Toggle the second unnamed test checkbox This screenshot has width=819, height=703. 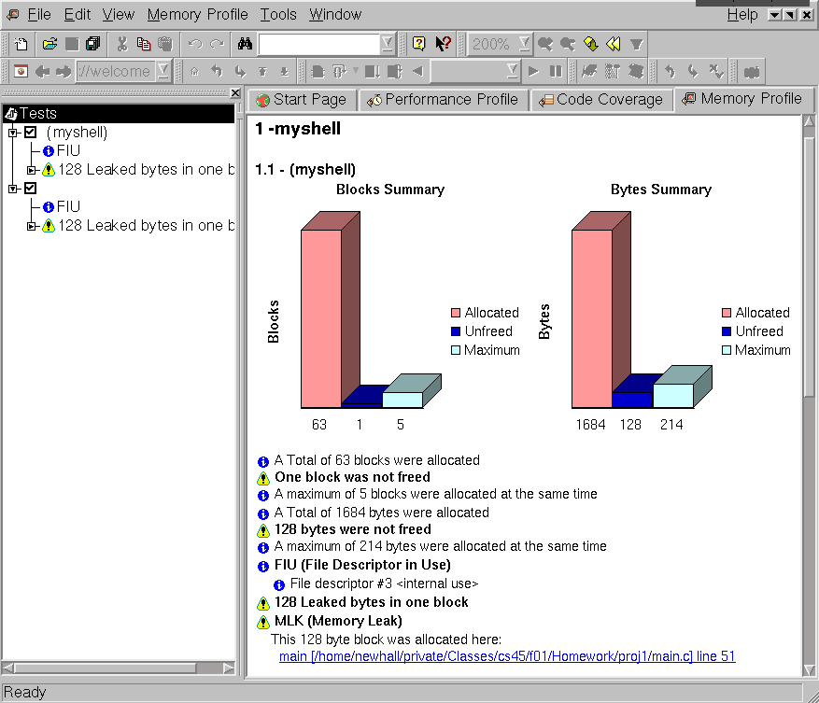point(30,189)
